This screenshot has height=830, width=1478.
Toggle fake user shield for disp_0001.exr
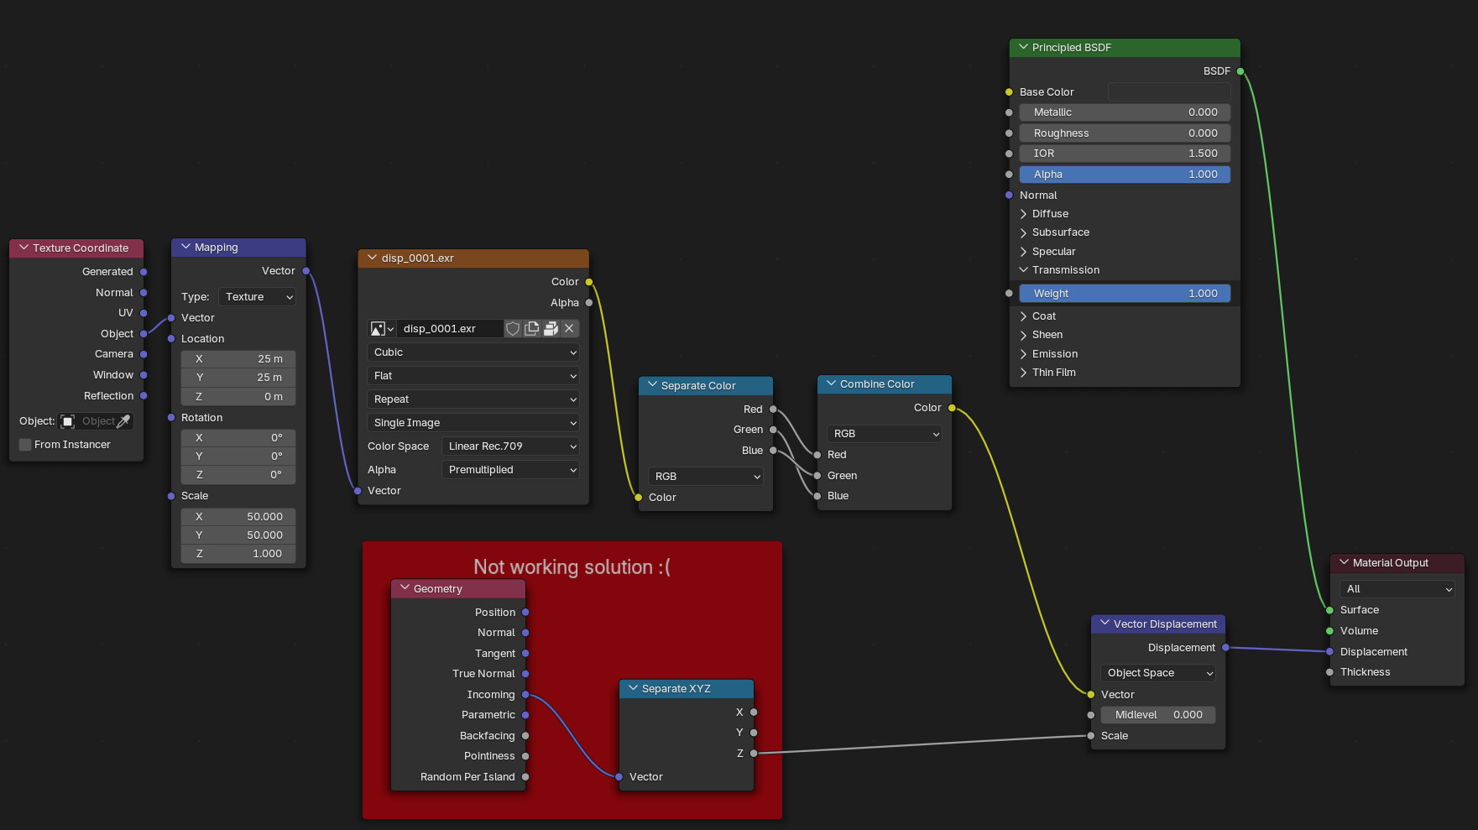pos(513,329)
